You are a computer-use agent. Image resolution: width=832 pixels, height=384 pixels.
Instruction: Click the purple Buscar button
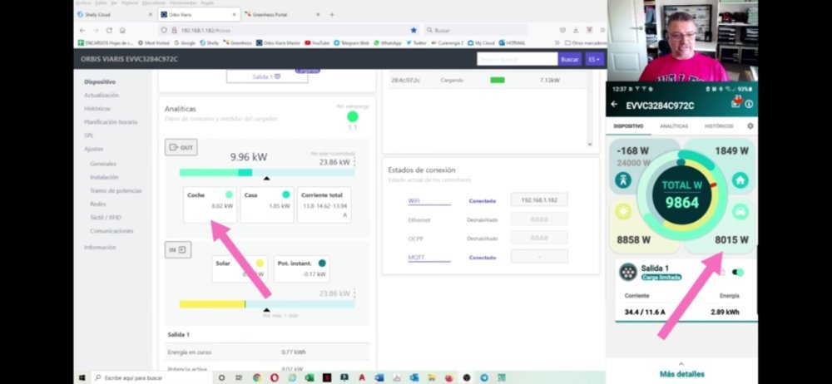(x=569, y=59)
